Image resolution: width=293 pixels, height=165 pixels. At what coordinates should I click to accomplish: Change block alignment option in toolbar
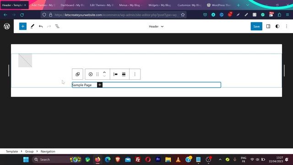tap(124, 74)
